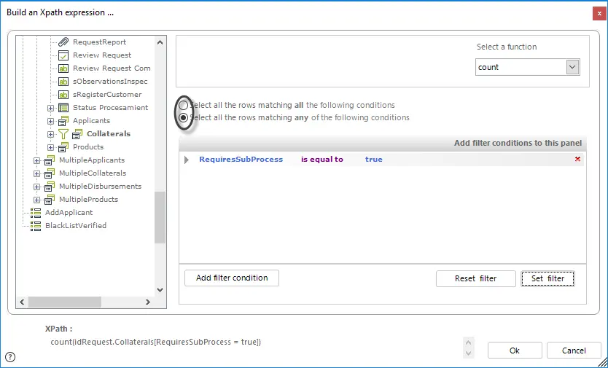
Task: Select the 'matching all' conditions radio button
Action: (184, 105)
